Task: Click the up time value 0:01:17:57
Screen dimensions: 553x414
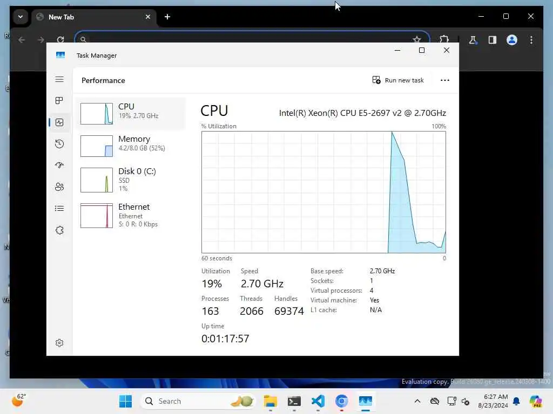Action: click(225, 339)
